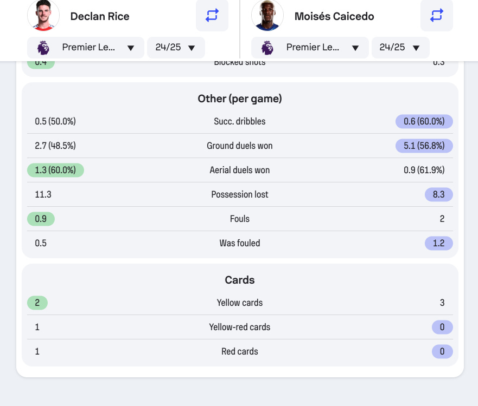Click Moisés Caicedo's player photo

[267, 15]
